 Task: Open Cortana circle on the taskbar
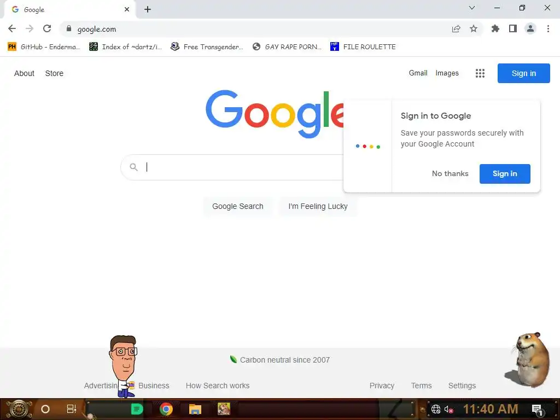(x=45, y=409)
